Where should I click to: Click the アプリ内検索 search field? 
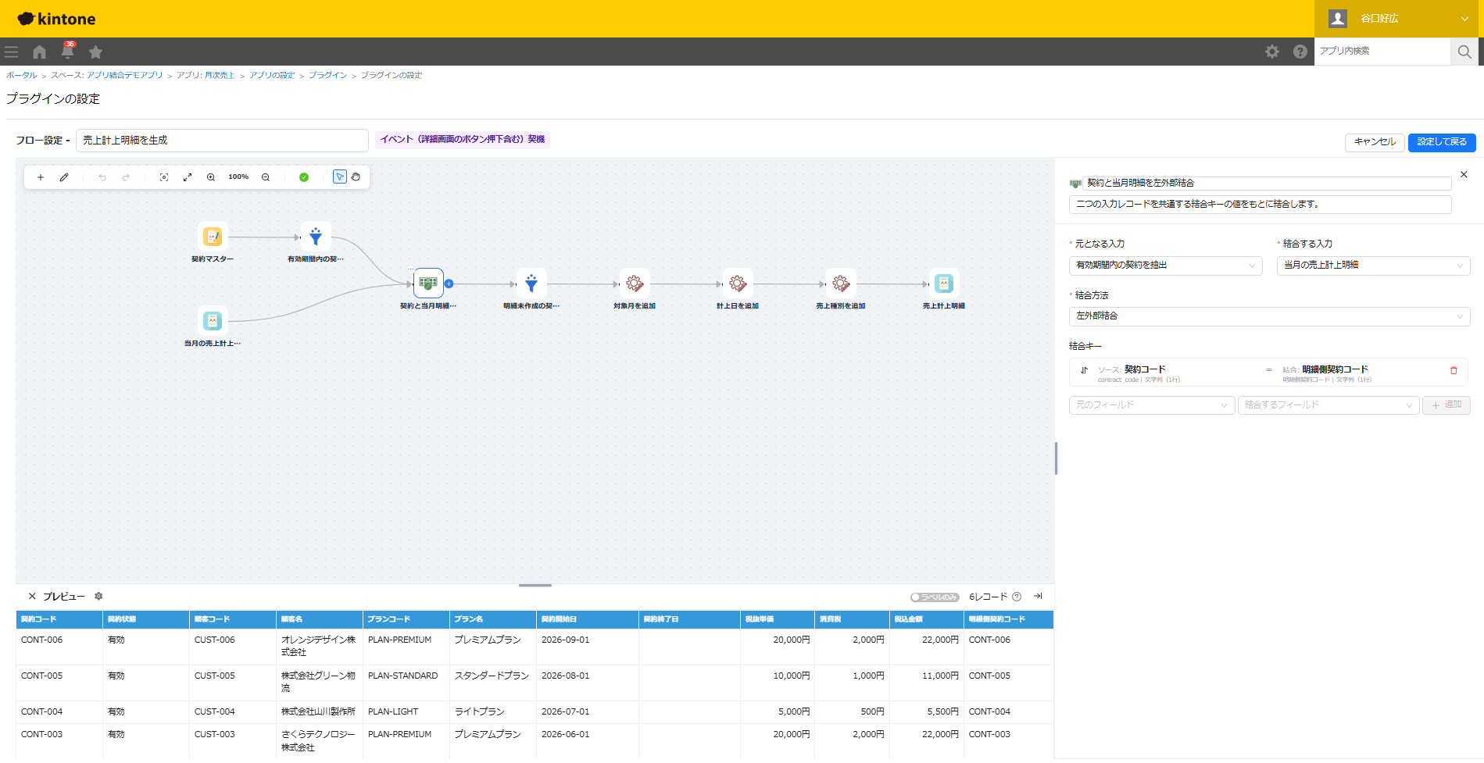(x=1382, y=52)
